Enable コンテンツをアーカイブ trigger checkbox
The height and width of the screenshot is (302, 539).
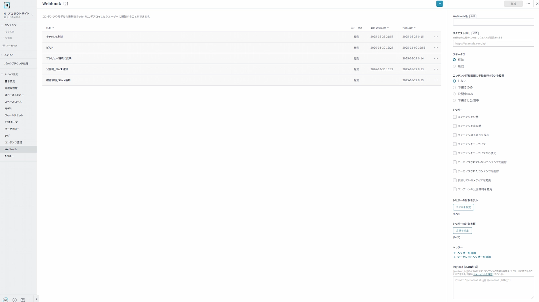coord(455,144)
